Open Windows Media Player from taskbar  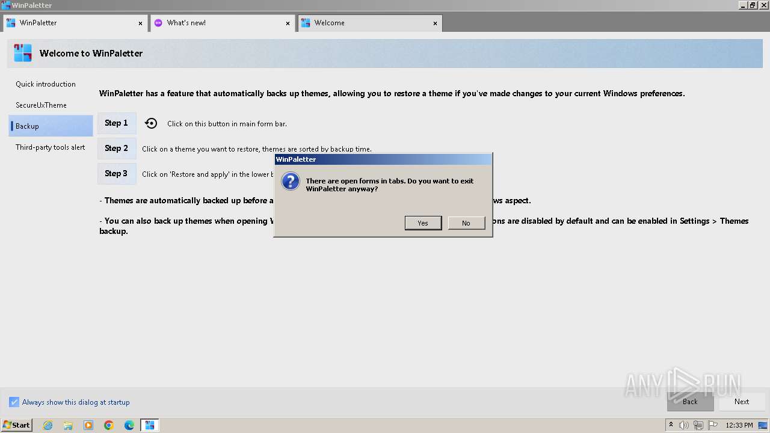point(88,425)
